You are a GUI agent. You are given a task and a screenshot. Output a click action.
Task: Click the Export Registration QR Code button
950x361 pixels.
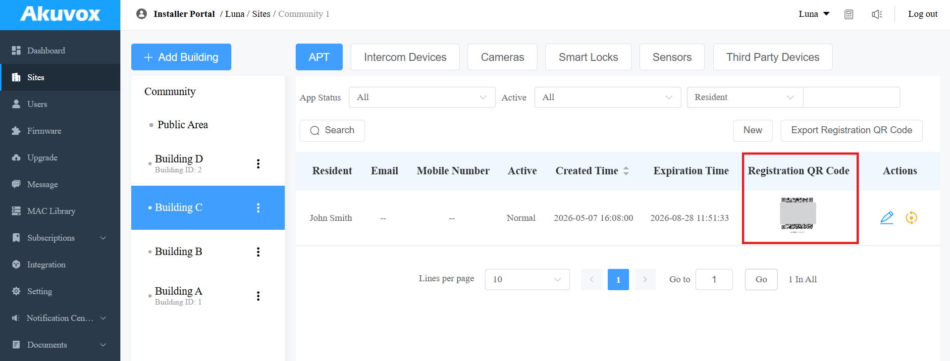[x=851, y=131]
